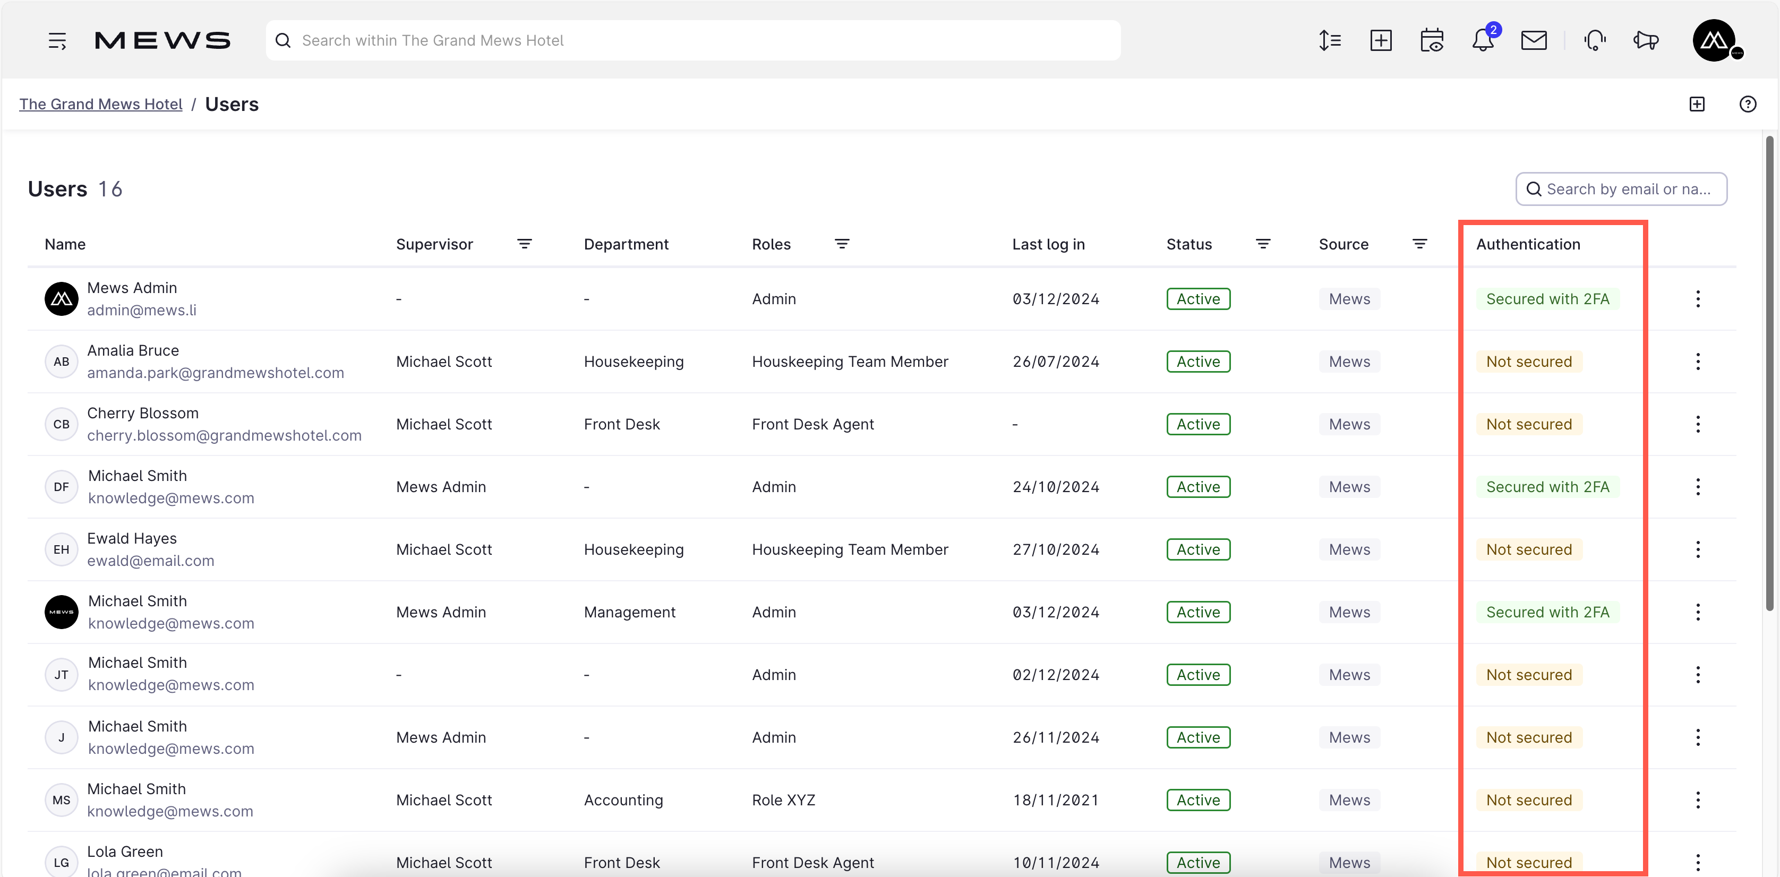Image resolution: width=1780 pixels, height=877 pixels.
Task: Add a new user via the plus icon
Action: tap(1698, 104)
